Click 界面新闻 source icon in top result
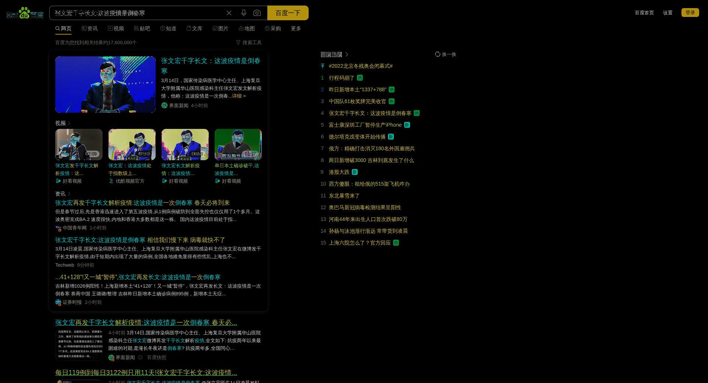The image size is (708, 383). click(x=164, y=105)
